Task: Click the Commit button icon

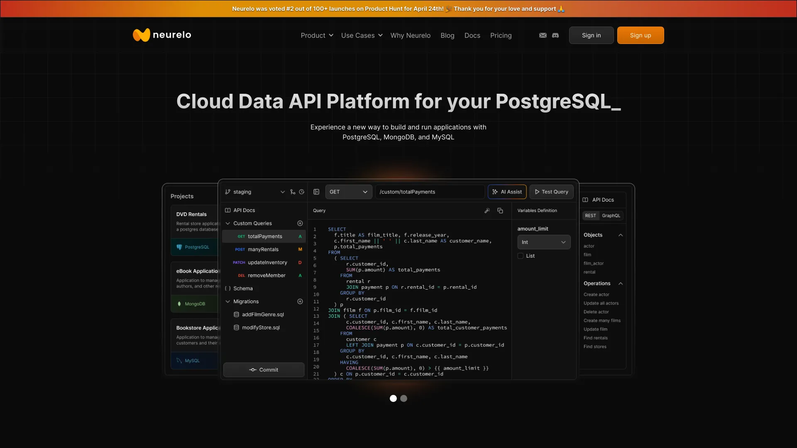Action: [253, 370]
